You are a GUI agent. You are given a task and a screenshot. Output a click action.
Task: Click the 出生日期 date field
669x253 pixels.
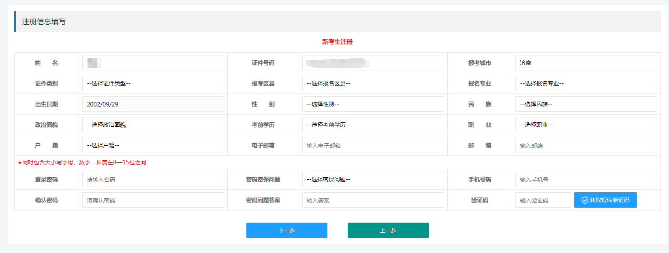[153, 104]
